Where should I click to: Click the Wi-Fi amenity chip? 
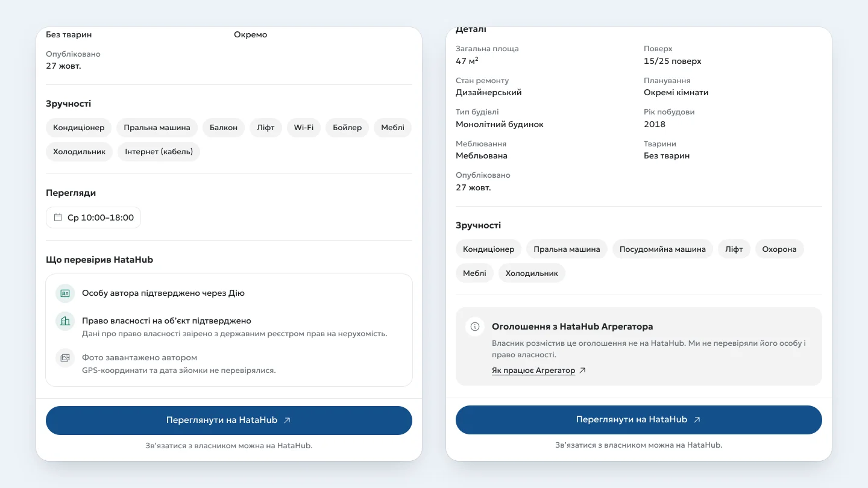(x=304, y=128)
